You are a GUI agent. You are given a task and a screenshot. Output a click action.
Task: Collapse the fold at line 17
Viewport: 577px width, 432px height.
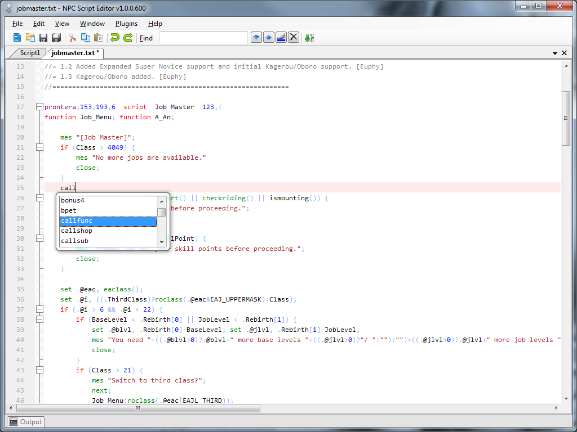pyautogui.click(x=40, y=107)
